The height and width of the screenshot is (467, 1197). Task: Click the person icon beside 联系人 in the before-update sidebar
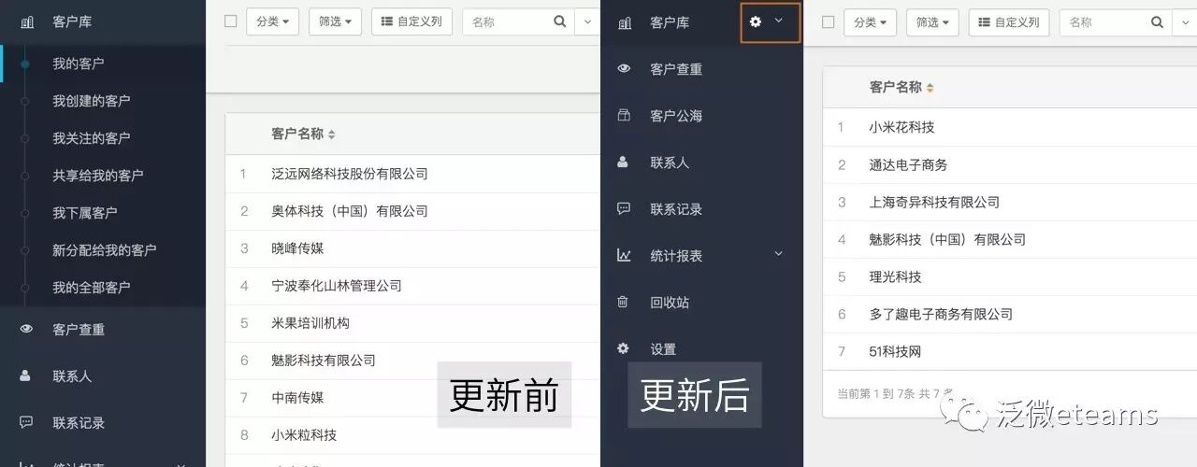pyautogui.click(x=26, y=375)
